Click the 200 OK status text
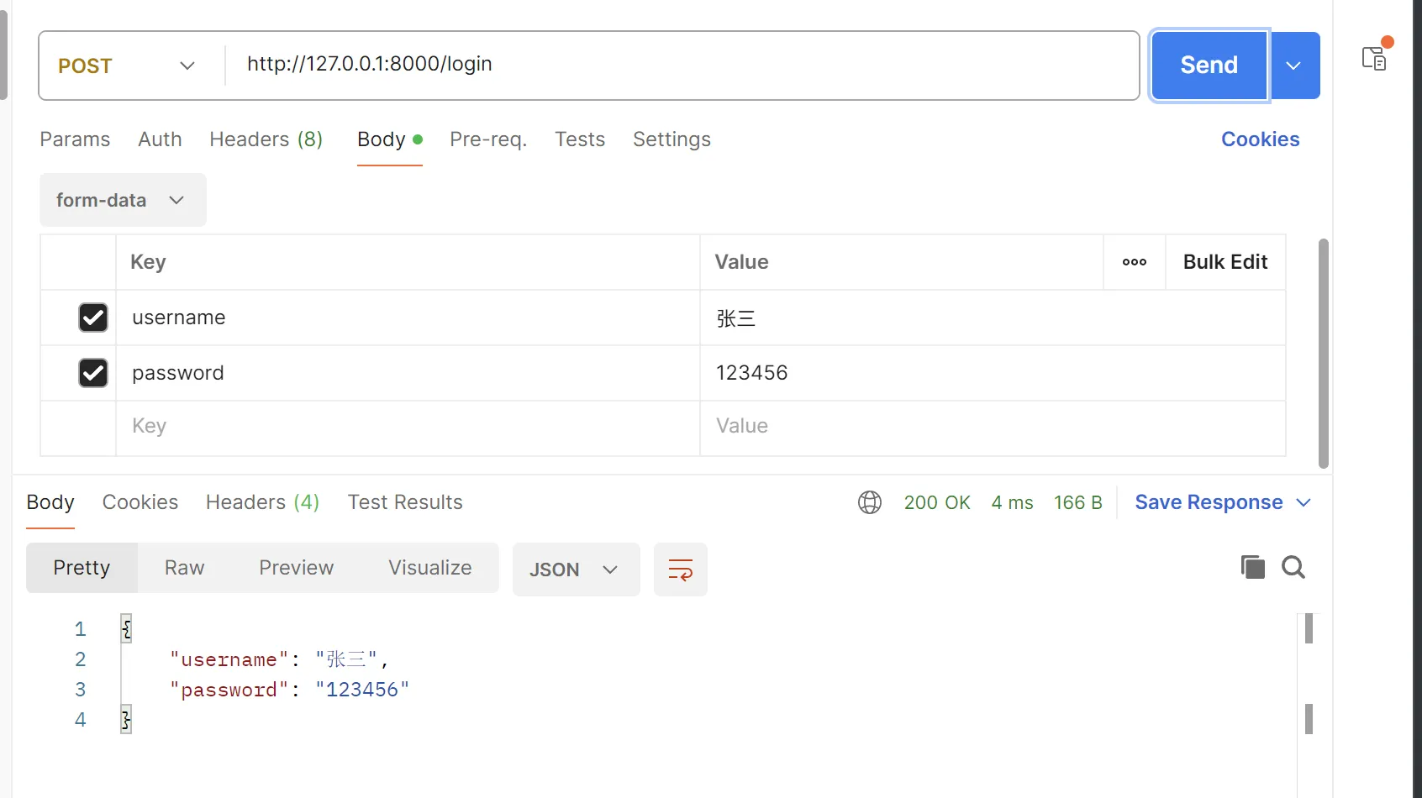The image size is (1422, 798). click(x=937, y=502)
